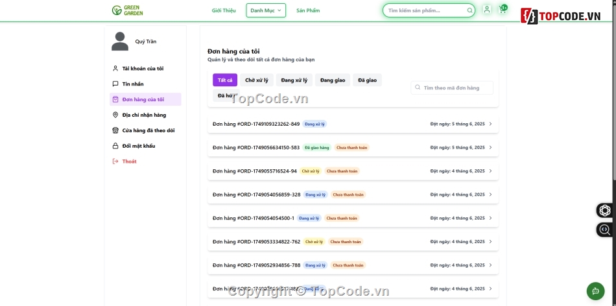Click the Quý Trần user name
Screen dimensions: 616x306
[146, 41]
